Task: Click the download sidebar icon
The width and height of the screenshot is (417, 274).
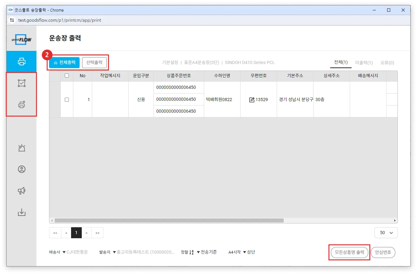Action: (21, 212)
